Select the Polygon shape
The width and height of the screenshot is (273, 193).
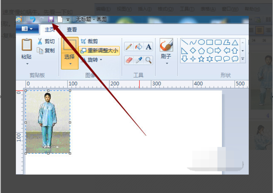pos(227,42)
